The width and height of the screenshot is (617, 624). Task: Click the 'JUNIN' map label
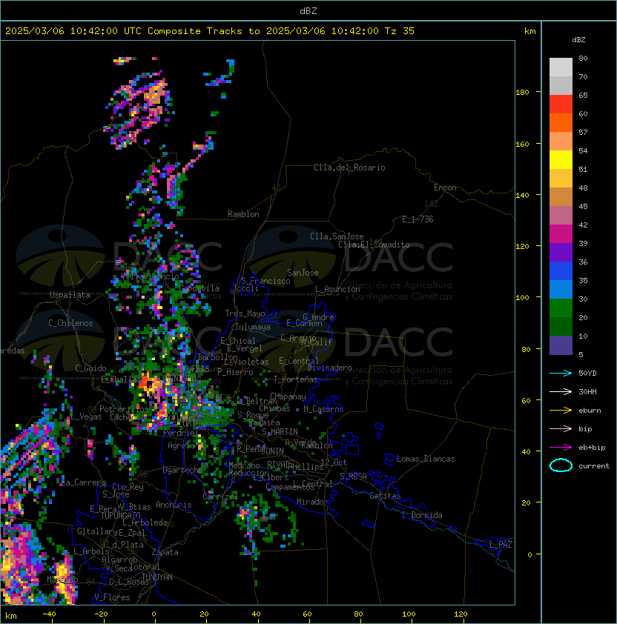273,451
